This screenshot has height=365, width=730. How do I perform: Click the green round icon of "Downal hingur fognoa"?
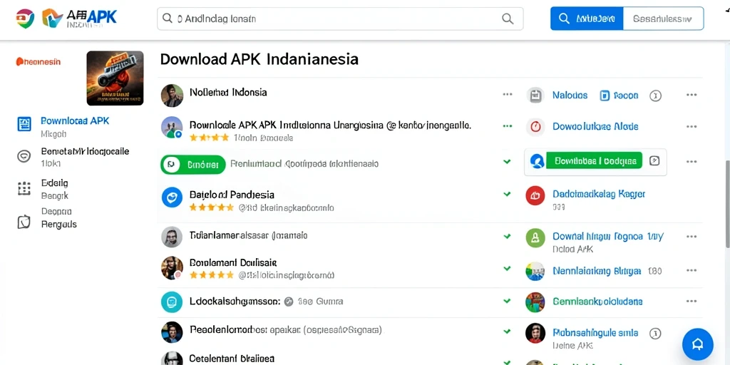pos(535,237)
